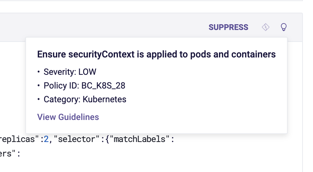Click the "selector" key in the code
Image resolution: width=313 pixels, height=172 pixels.
77,139
